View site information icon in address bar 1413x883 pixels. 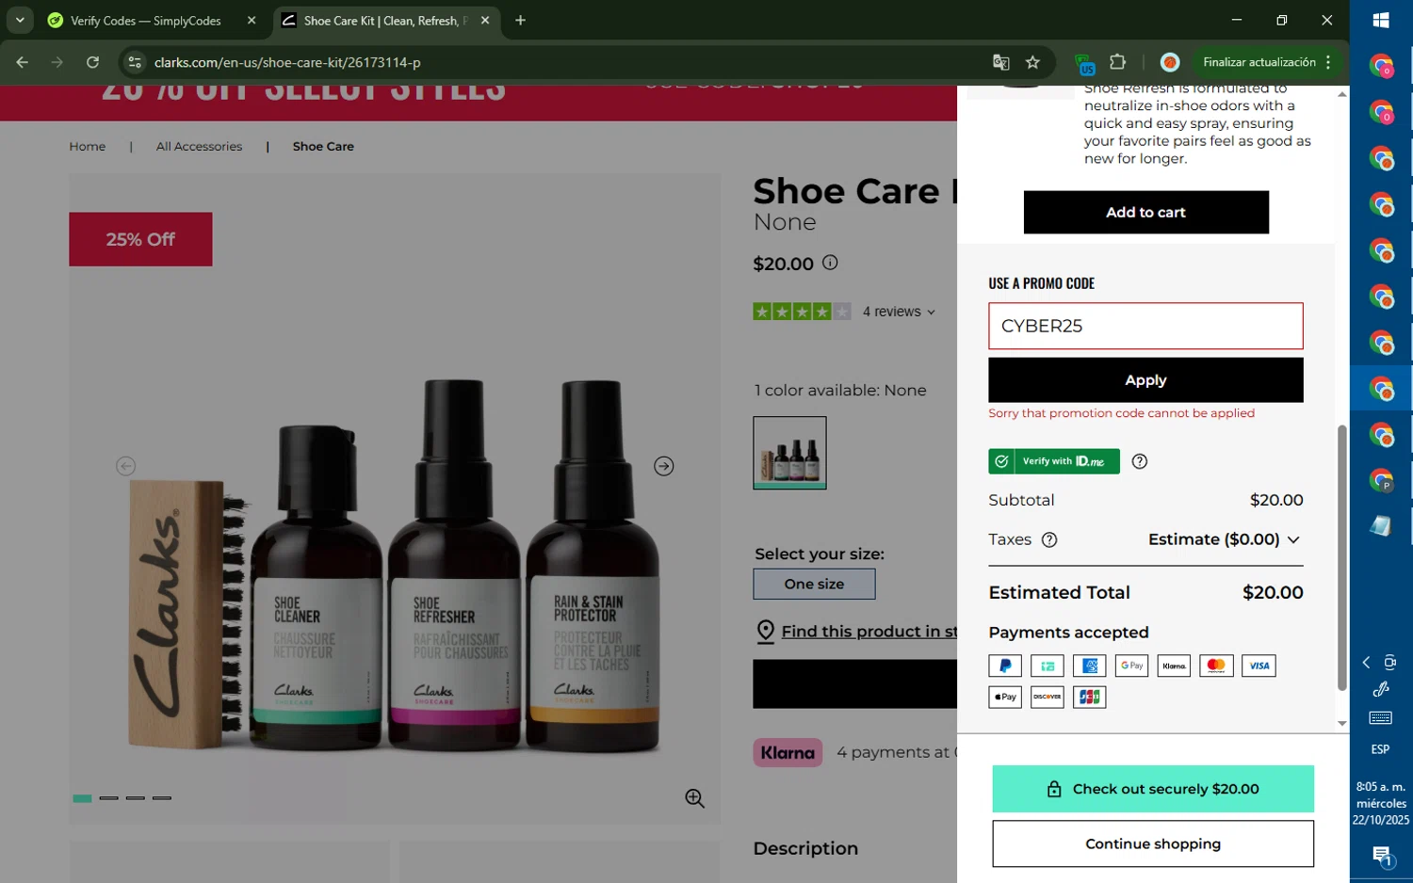coord(135,62)
